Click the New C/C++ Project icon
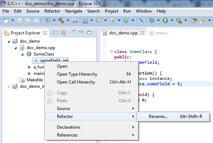The width and height of the screenshot is (213, 143). click(x=85, y=21)
